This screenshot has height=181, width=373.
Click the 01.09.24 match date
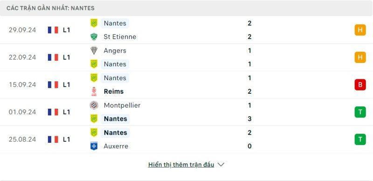(x=22, y=112)
